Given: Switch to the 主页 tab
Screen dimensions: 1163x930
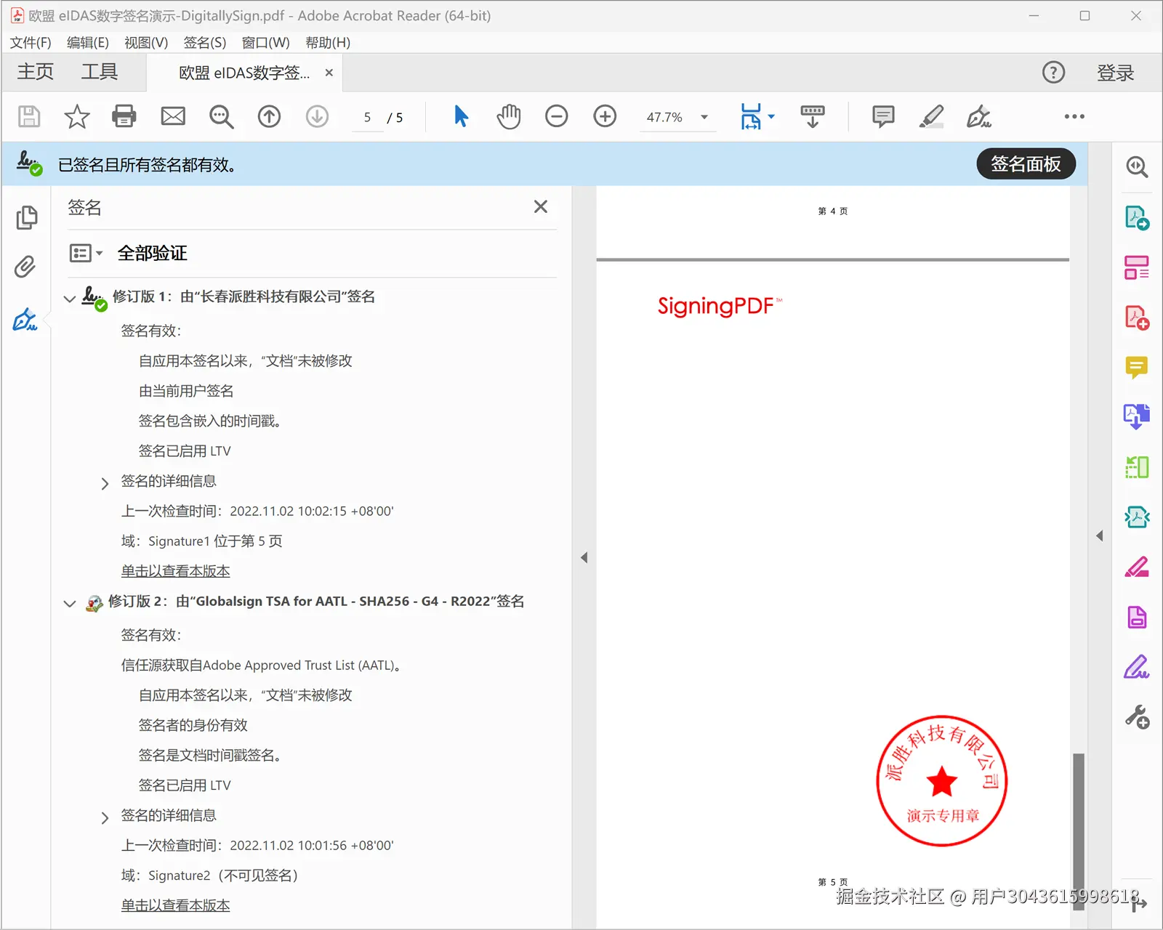Looking at the screenshot, I should point(36,72).
